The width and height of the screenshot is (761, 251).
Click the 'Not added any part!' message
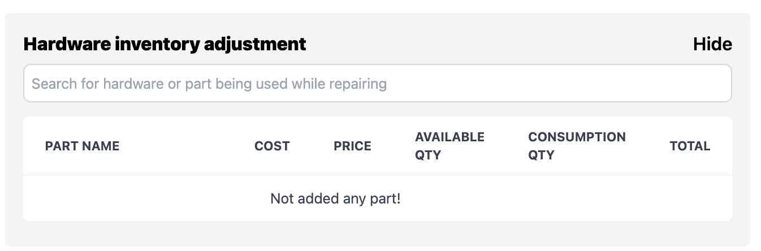tap(335, 199)
